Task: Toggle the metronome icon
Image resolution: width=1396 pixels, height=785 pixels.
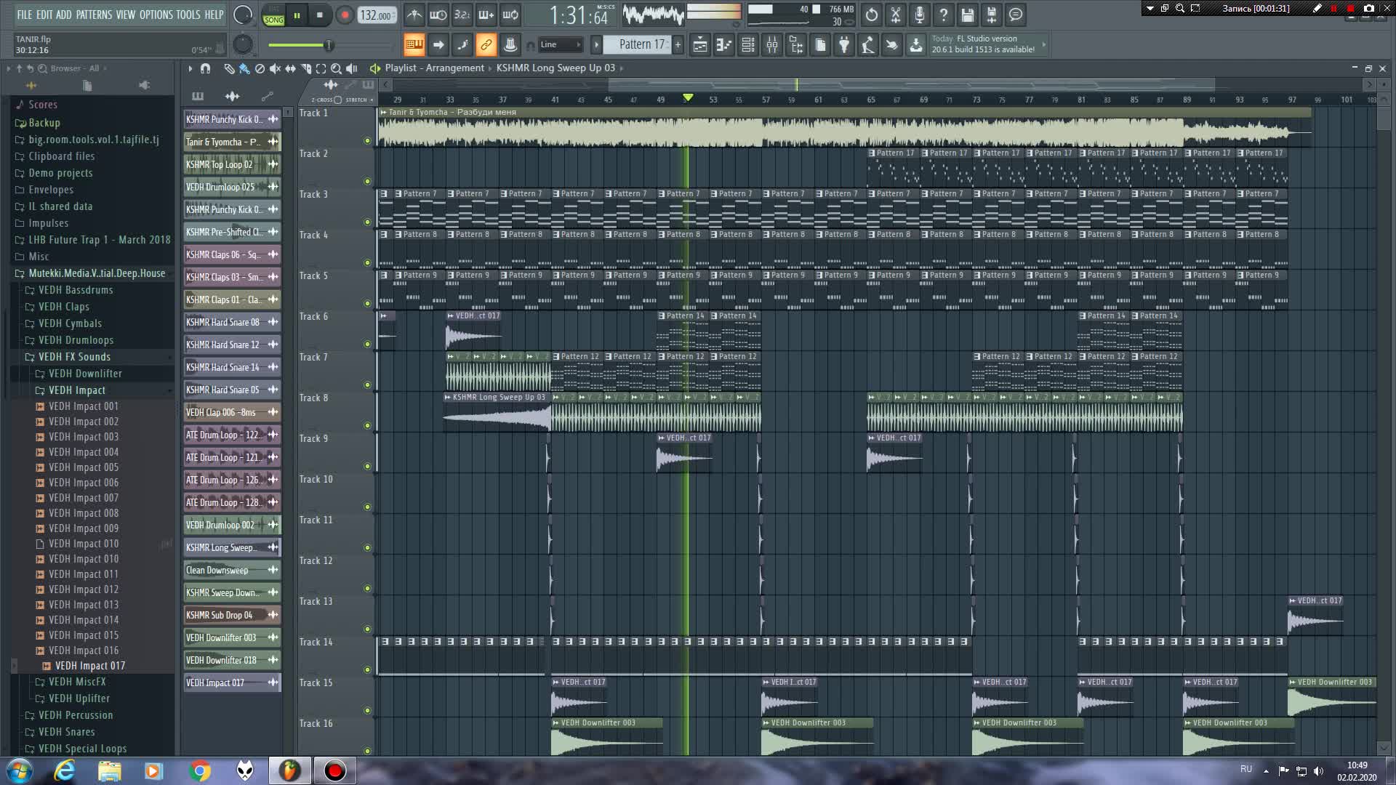Action: [414, 15]
